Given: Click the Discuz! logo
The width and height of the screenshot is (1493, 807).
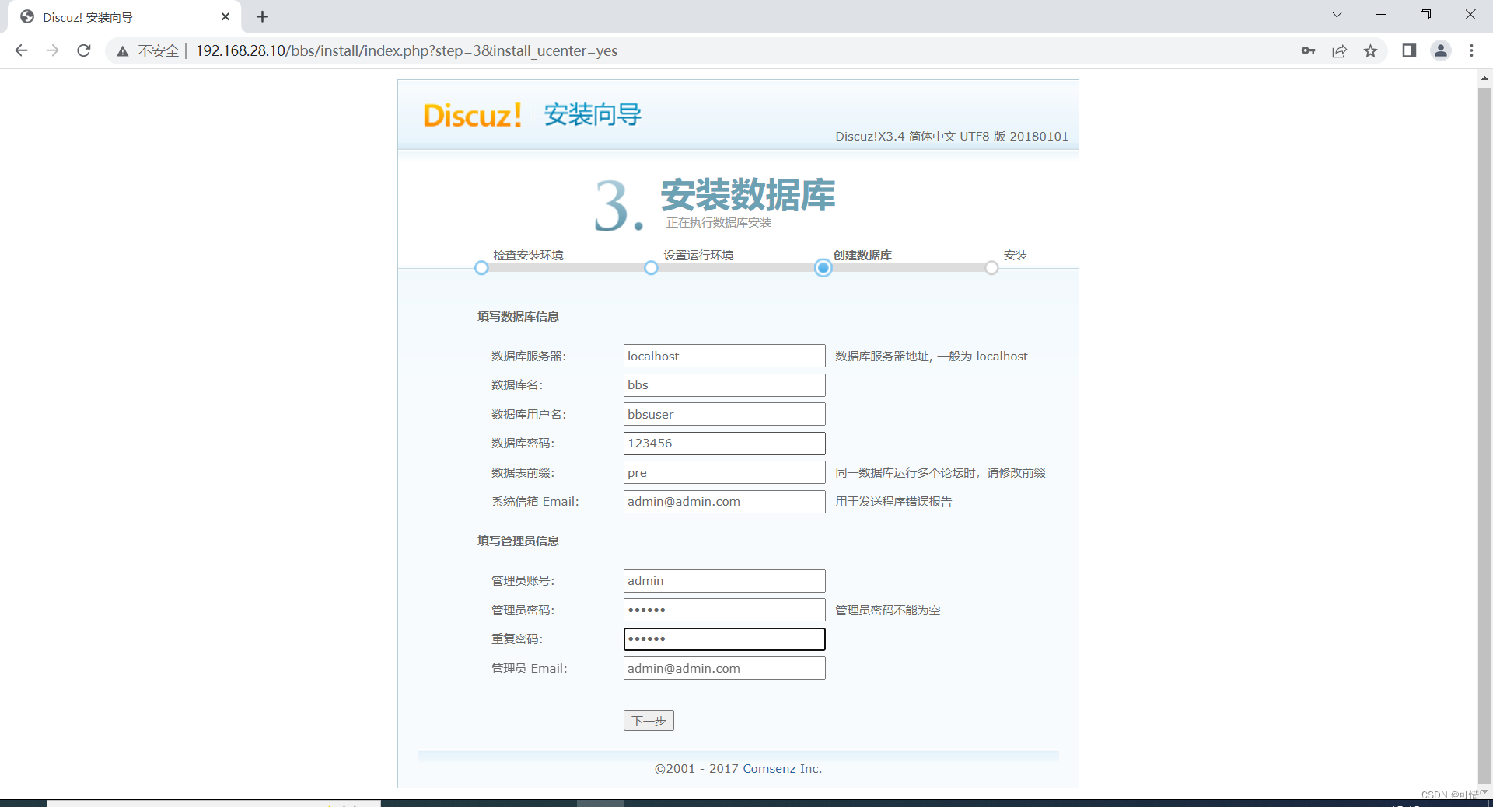Looking at the screenshot, I should (472, 115).
